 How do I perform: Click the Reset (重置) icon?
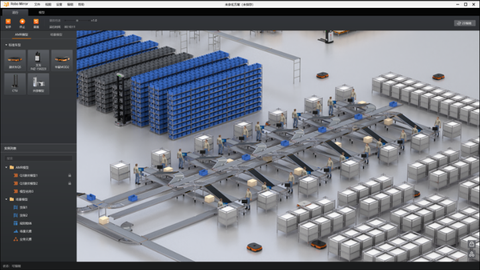click(36, 22)
